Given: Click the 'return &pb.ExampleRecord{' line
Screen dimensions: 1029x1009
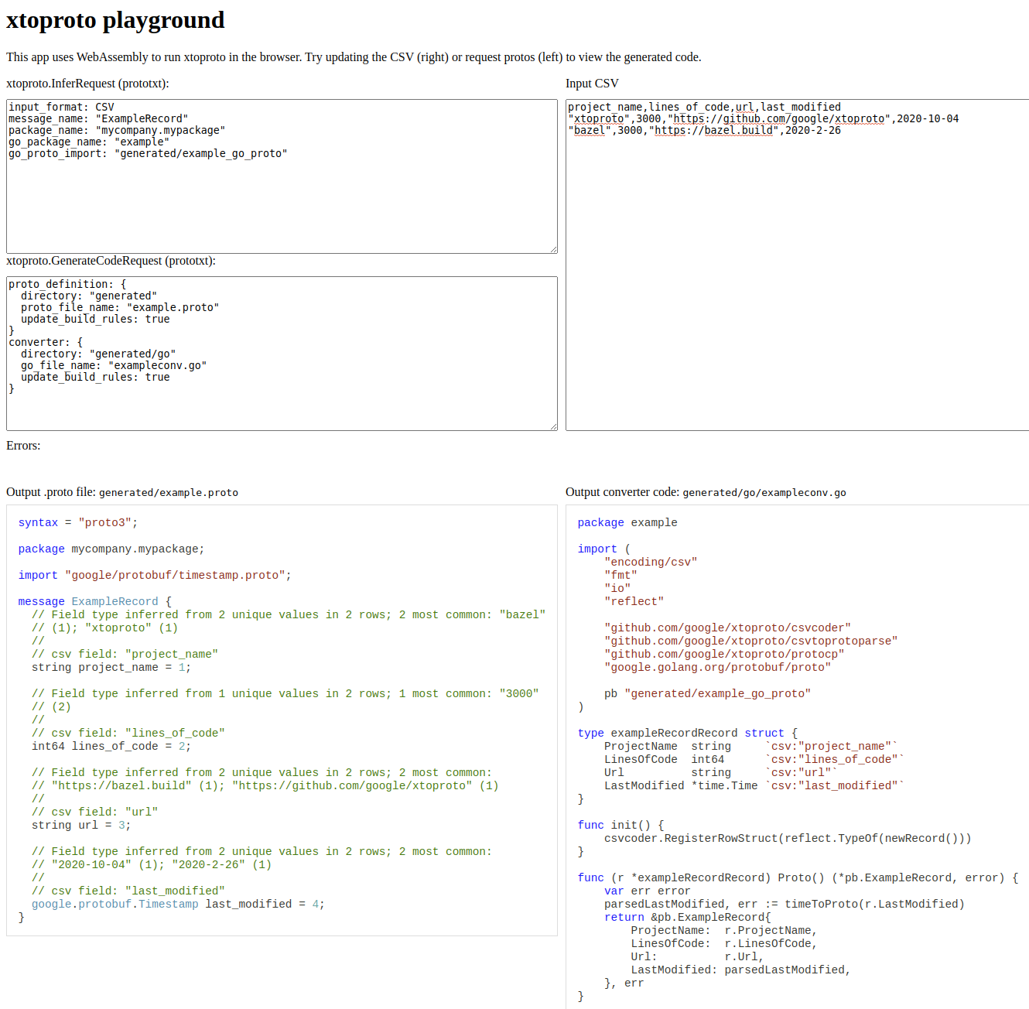Looking at the screenshot, I should coord(688,918).
